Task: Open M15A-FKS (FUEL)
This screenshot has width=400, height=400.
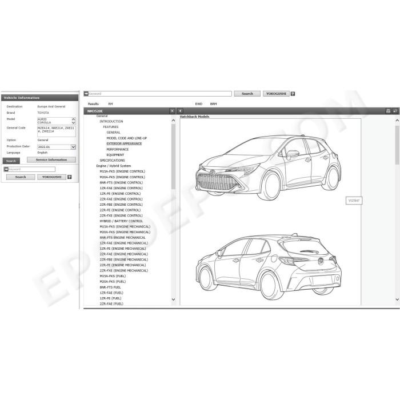Action: pyautogui.click(x=113, y=276)
